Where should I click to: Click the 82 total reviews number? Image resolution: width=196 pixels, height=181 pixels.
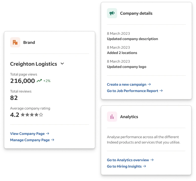14,98
